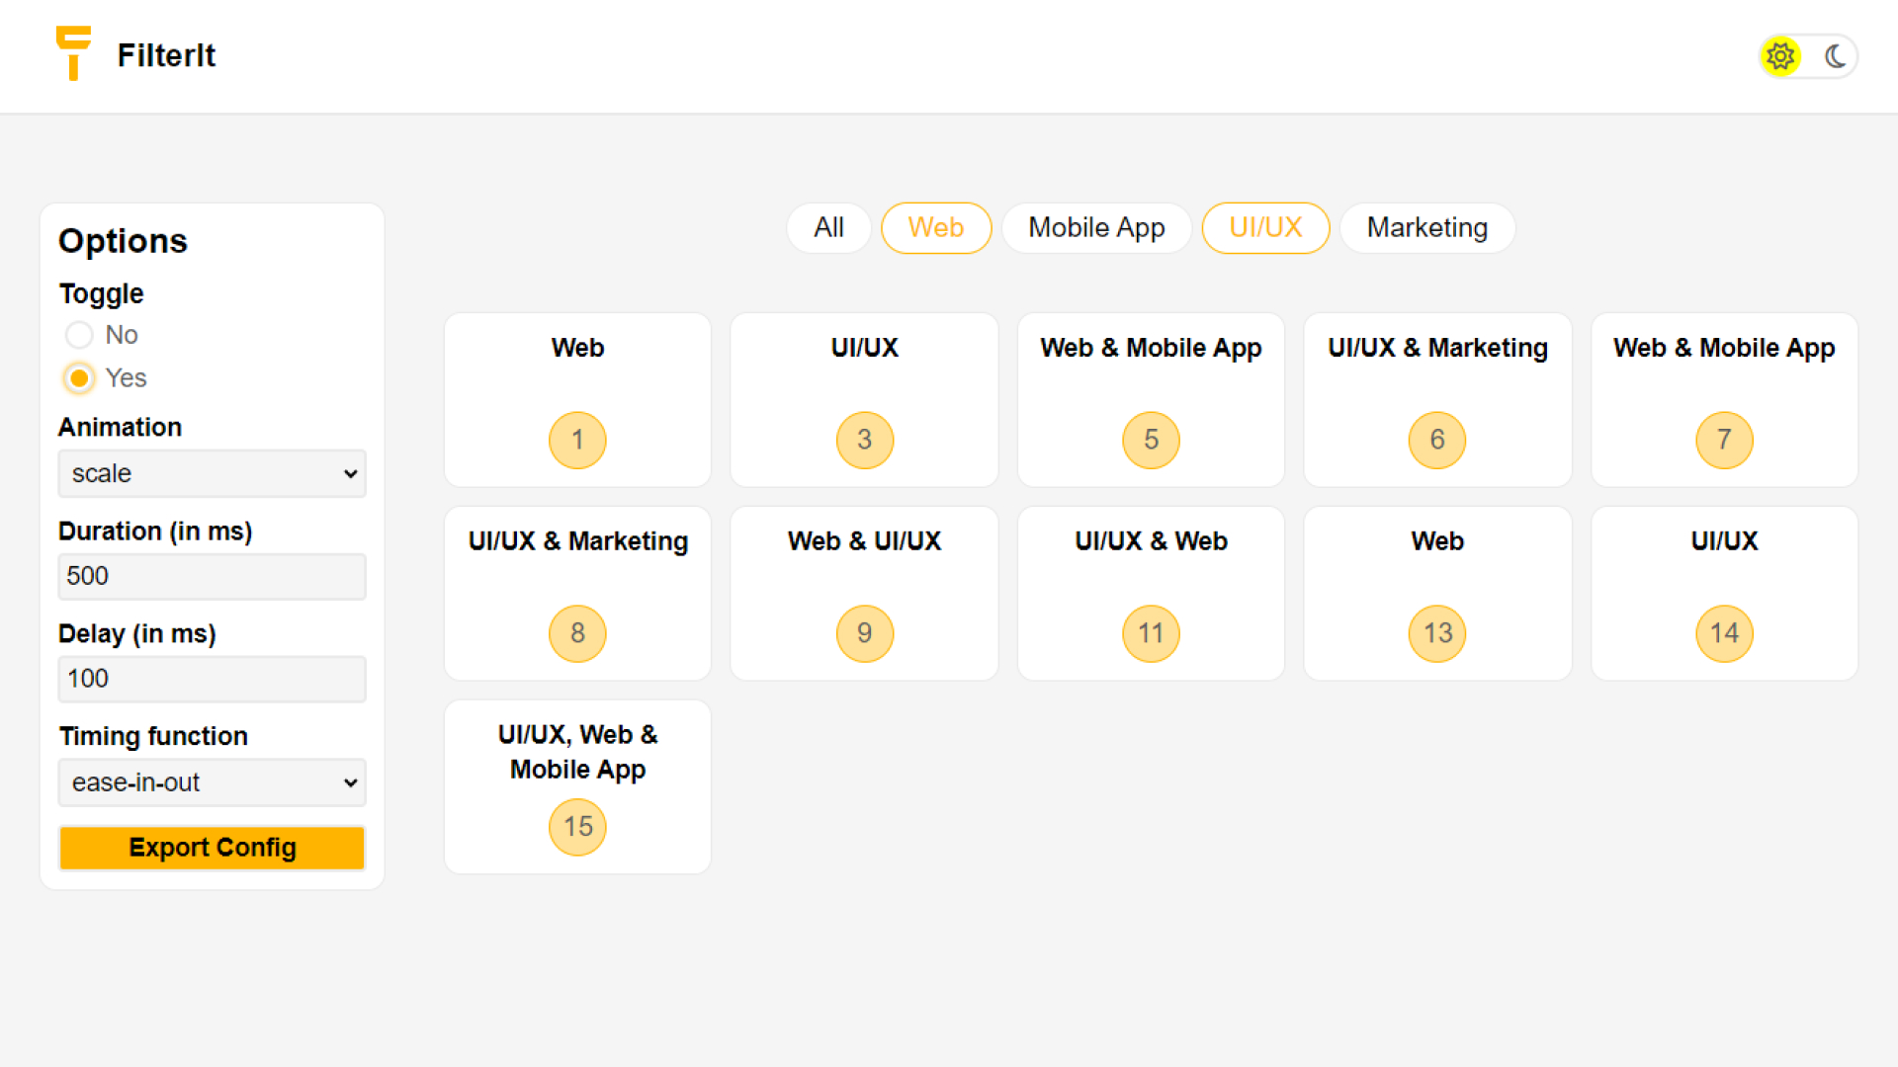Filter by Marketing category

point(1426,228)
